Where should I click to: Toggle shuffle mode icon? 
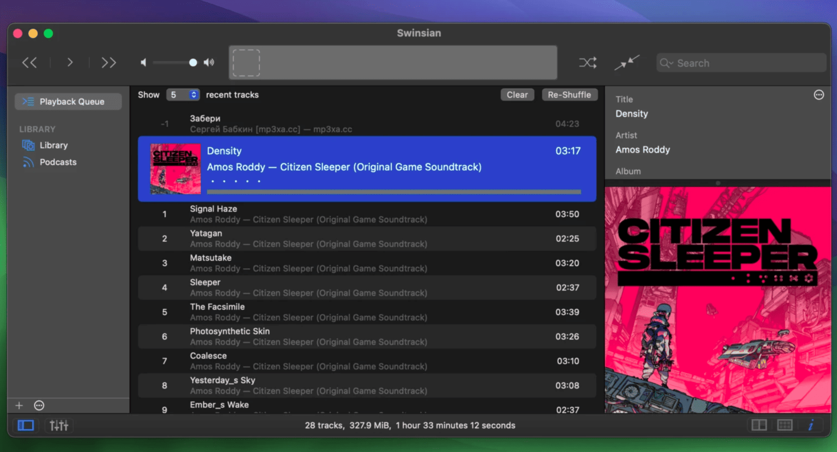(588, 63)
